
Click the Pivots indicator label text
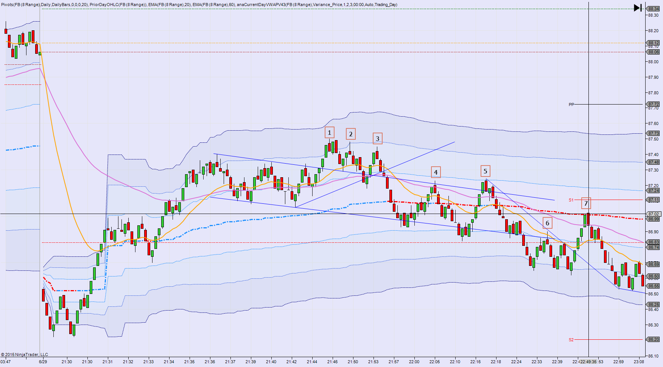45,5
